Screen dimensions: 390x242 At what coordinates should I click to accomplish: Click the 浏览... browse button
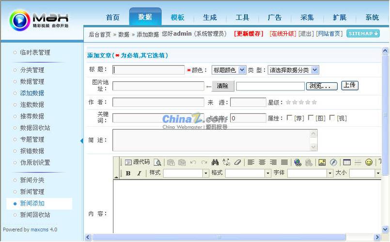(x=322, y=86)
